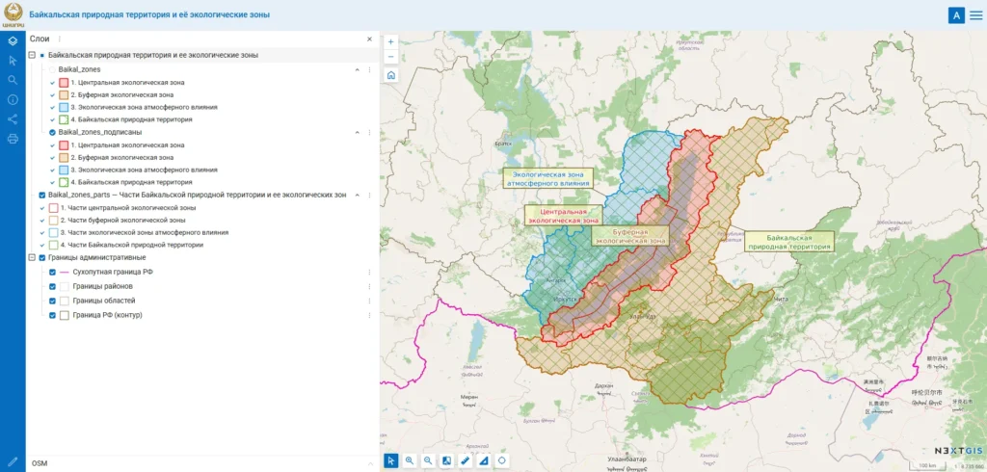Select the measure area triangle tool

click(484, 460)
